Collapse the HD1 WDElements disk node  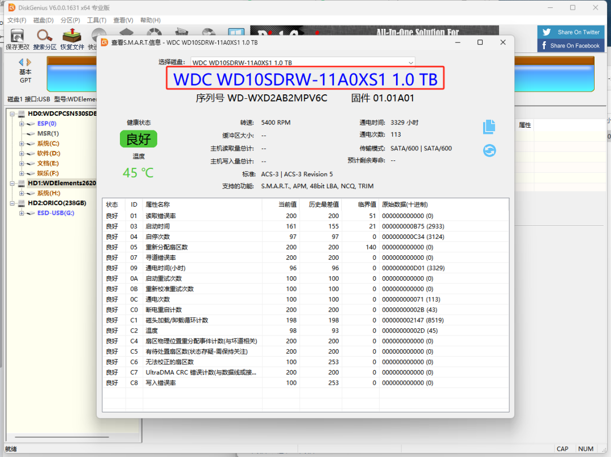click(12, 183)
